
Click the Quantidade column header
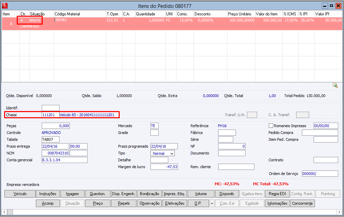(x=150, y=14)
